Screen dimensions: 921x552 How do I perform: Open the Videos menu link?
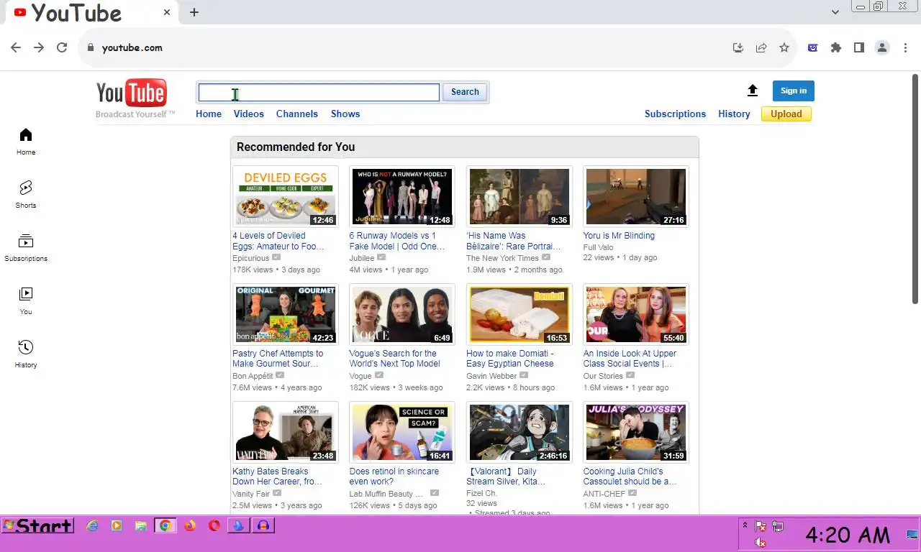click(249, 114)
